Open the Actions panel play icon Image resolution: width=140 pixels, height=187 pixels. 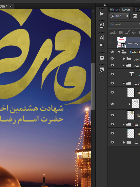102,14
